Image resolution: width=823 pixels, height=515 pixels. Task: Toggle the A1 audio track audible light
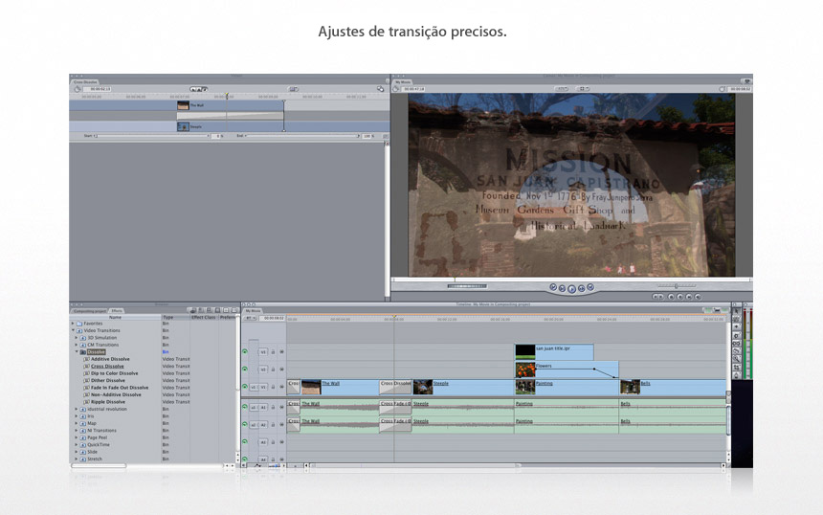pos(245,406)
